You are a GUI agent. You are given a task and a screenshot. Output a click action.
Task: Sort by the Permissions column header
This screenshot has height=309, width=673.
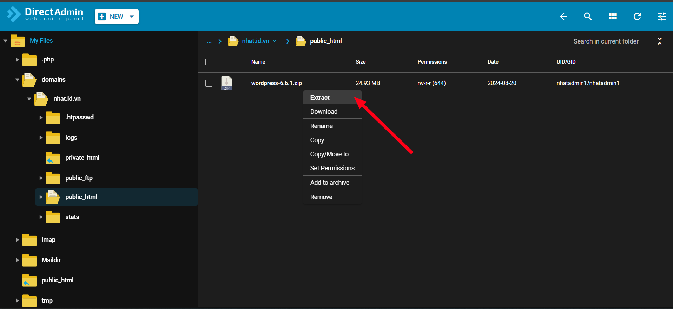point(432,62)
